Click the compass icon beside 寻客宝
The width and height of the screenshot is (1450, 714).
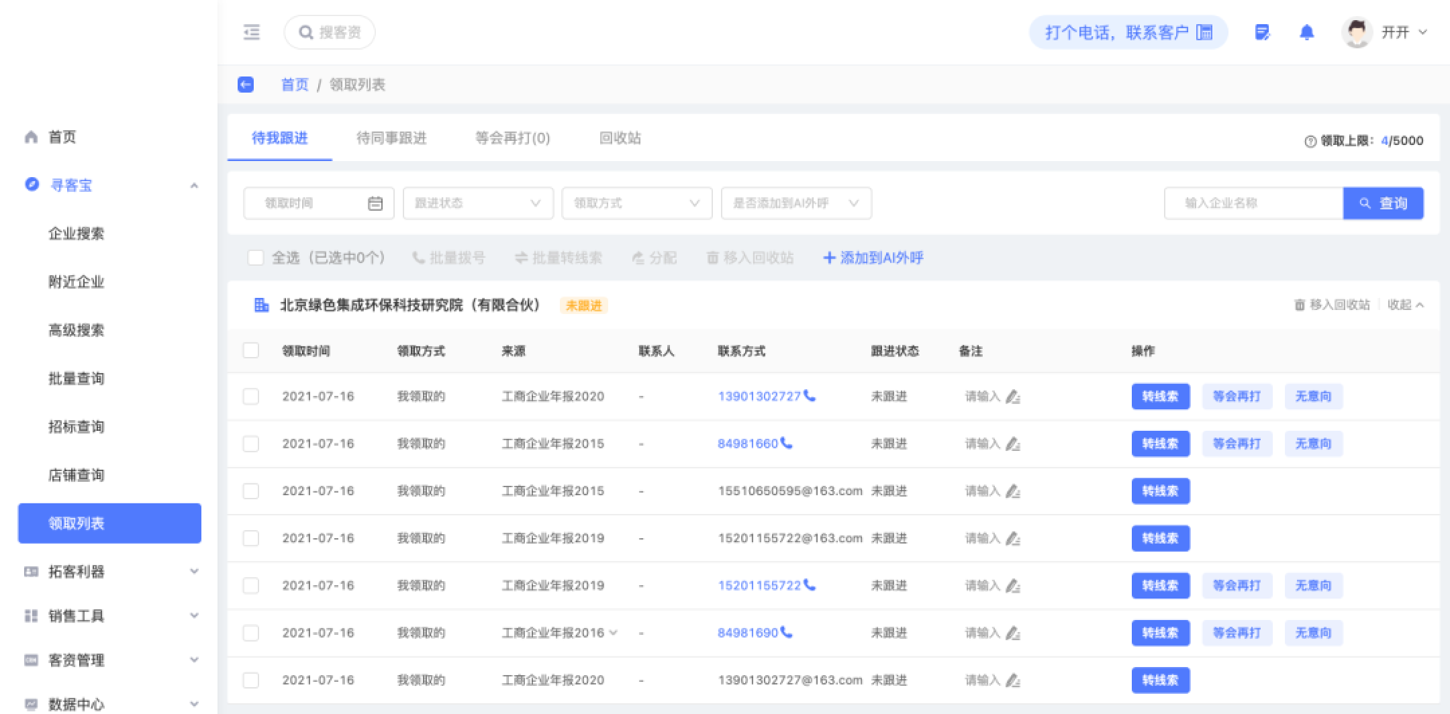(32, 184)
